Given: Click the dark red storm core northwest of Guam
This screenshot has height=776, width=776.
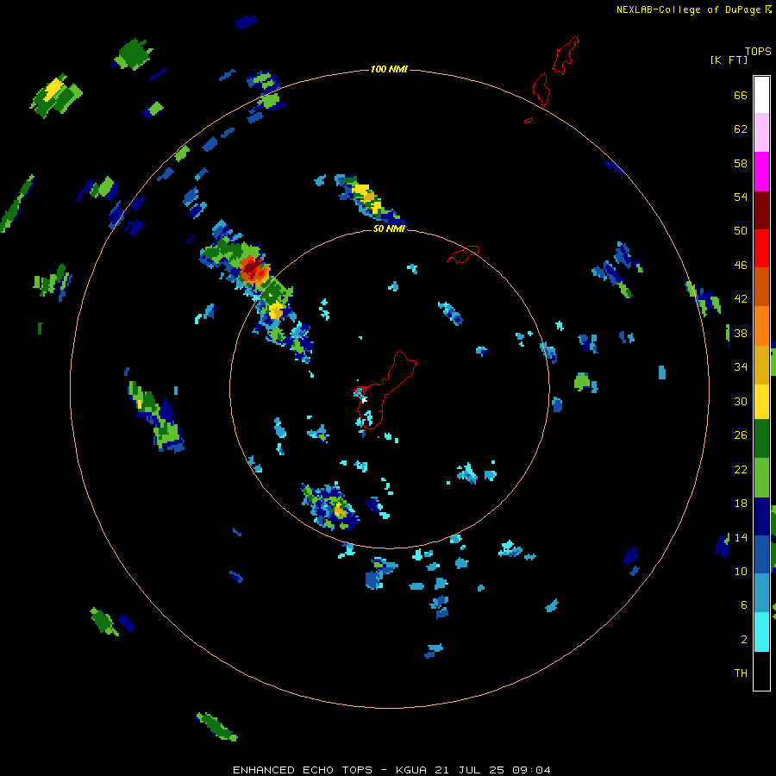Looking at the screenshot, I should [253, 268].
